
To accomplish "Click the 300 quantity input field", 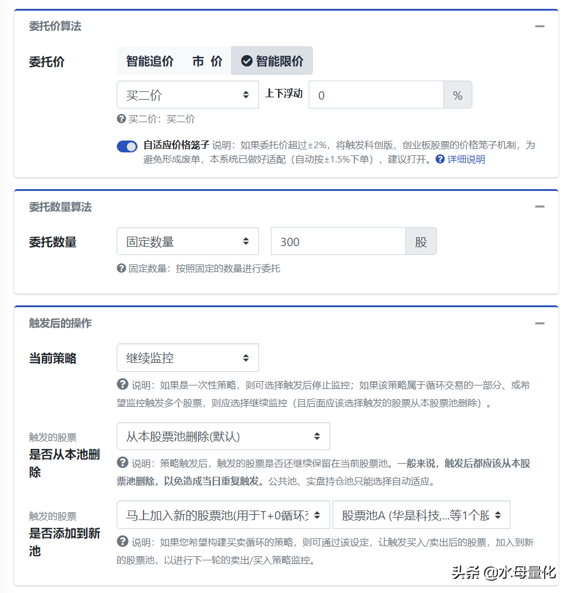I will coord(338,241).
